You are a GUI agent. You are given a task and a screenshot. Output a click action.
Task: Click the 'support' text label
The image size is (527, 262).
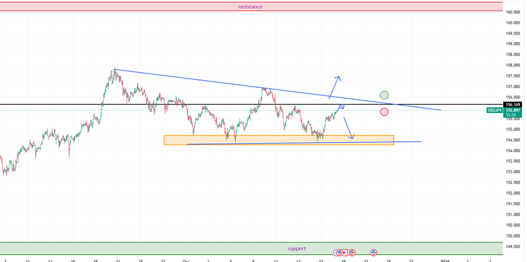click(296, 249)
